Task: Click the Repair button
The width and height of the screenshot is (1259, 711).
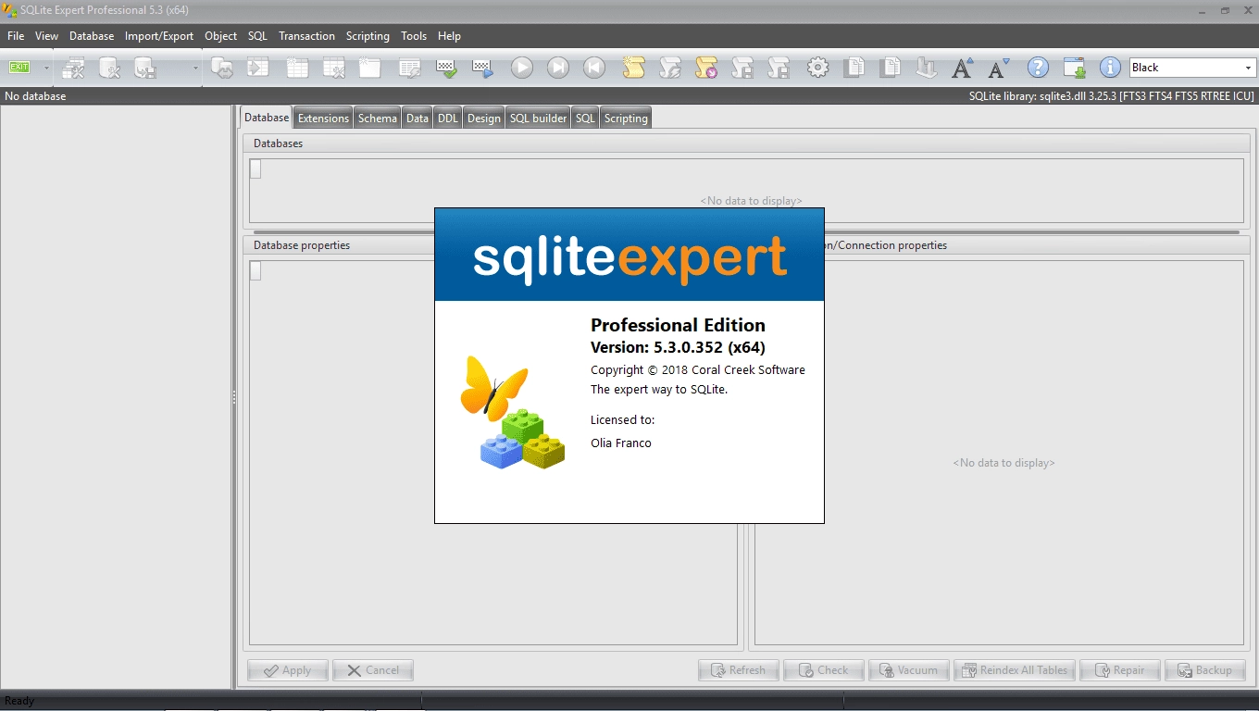Action: pos(1119,670)
